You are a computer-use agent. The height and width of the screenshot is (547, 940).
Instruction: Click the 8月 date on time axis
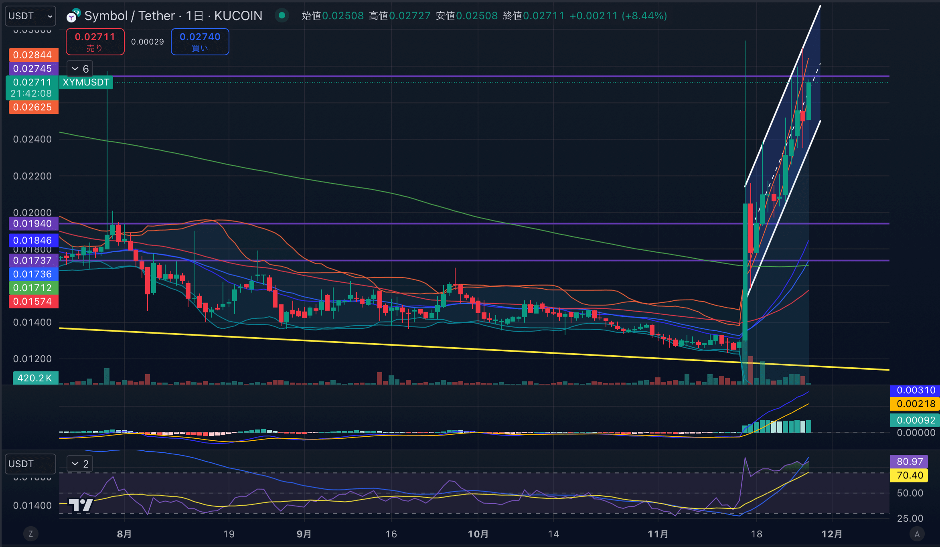[124, 534]
